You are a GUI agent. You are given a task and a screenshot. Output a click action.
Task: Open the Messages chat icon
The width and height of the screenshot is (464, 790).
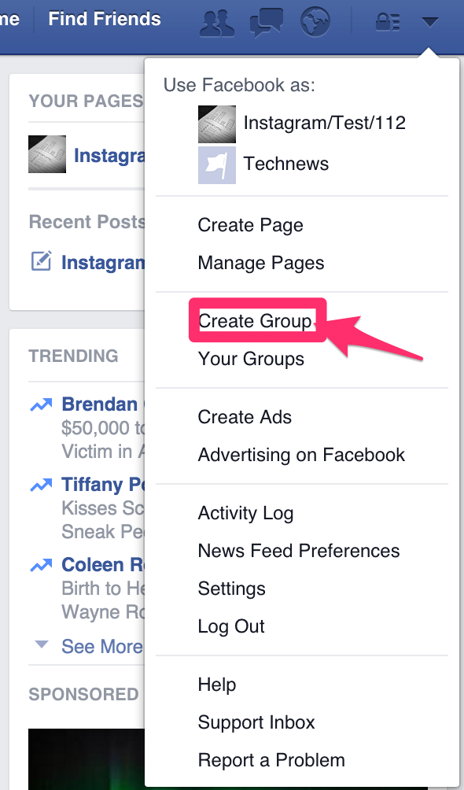click(267, 22)
